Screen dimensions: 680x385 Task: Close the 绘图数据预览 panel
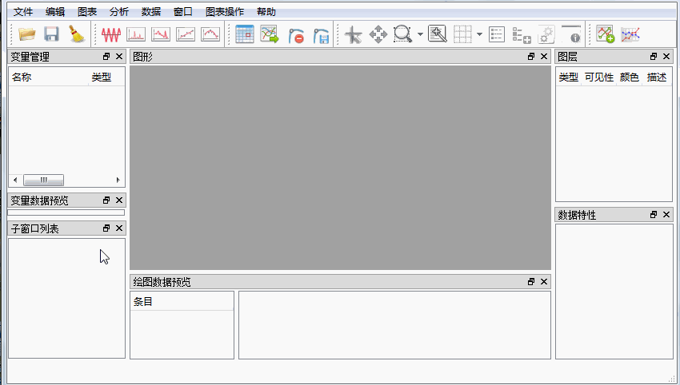544,281
